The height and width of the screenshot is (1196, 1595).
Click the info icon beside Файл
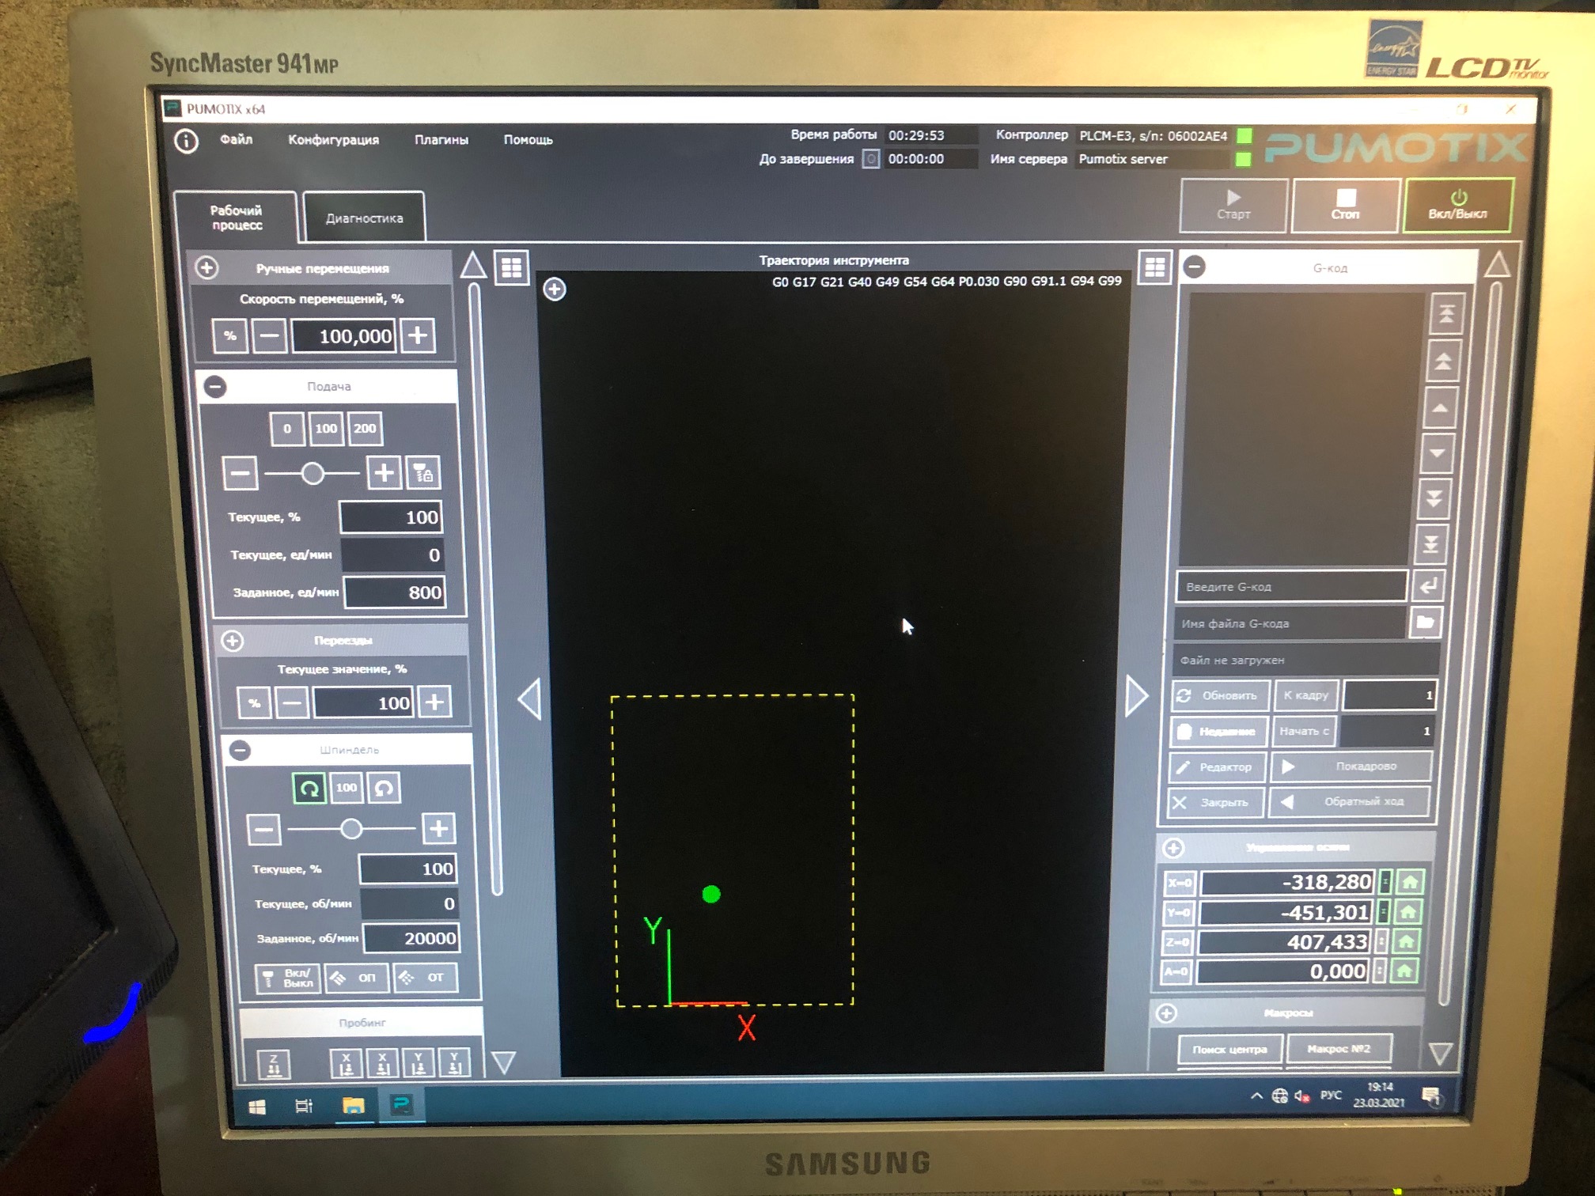tap(186, 141)
